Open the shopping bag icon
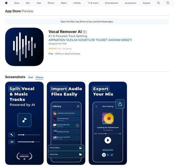The width and height of the screenshot is (174, 168). pos(168,3)
